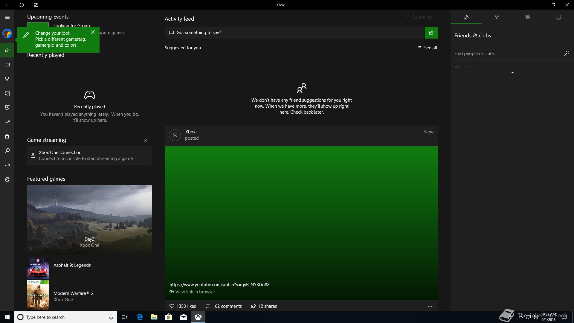Open My games sidebar icon
574x323 pixels.
point(7,65)
